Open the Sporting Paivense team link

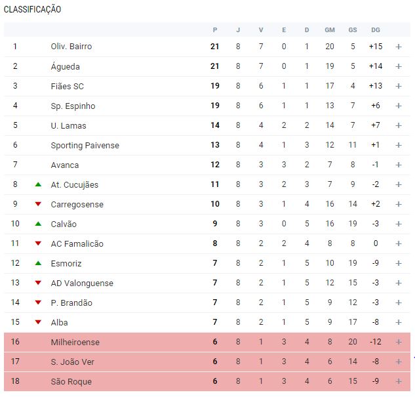coord(85,145)
